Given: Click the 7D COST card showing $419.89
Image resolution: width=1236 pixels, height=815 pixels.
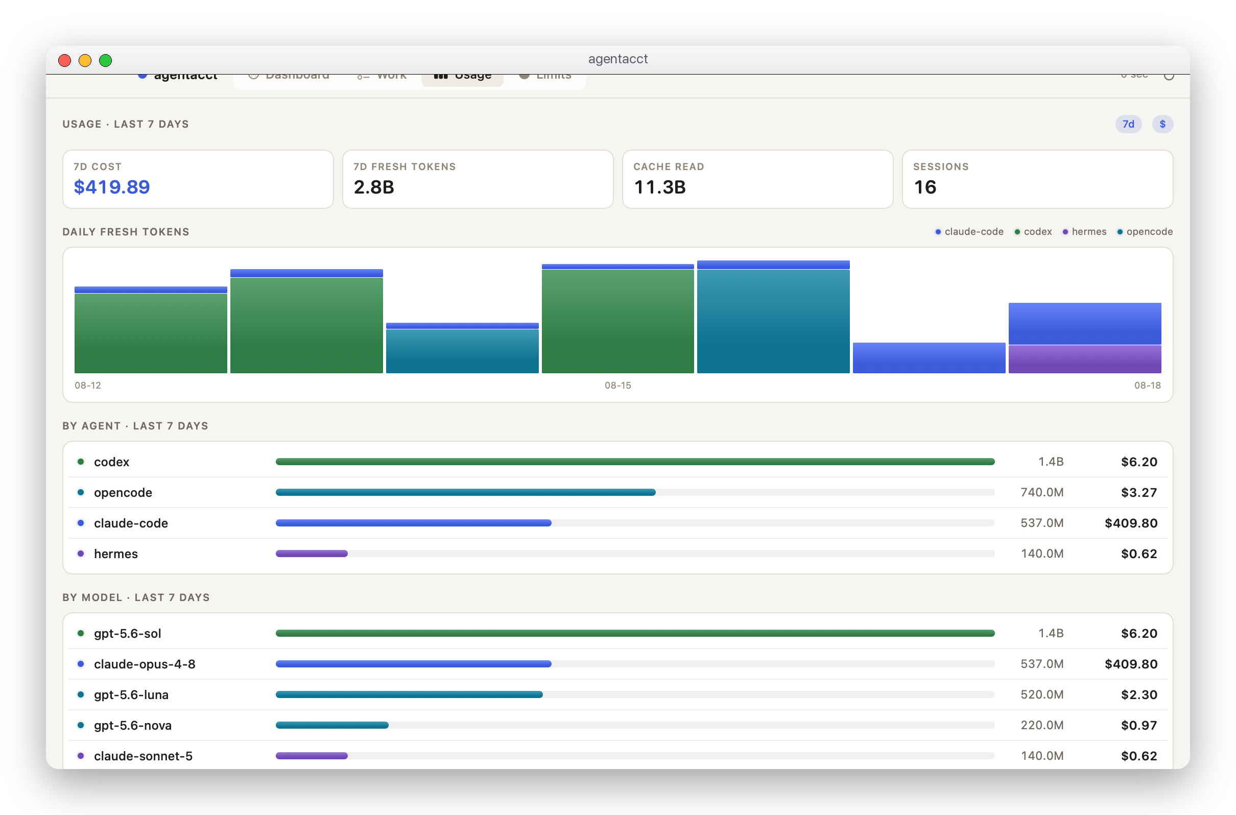Looking at the screenshot, I should 198,179.
